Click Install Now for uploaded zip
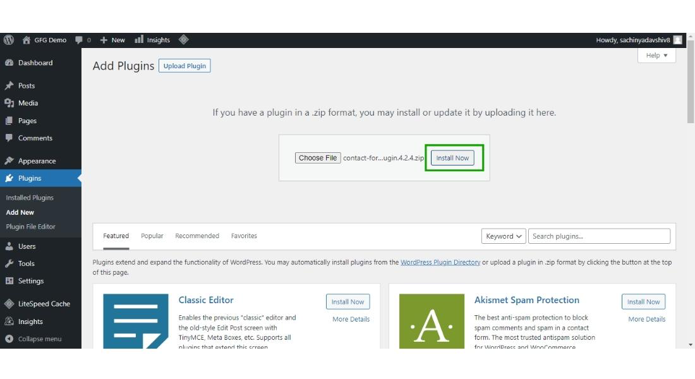This screenshot has width=695, height=379. [x=452, y=158]
